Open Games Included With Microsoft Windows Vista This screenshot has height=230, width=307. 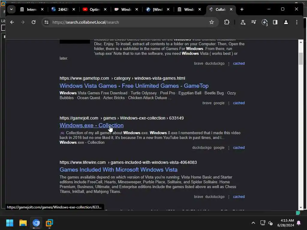118,170
